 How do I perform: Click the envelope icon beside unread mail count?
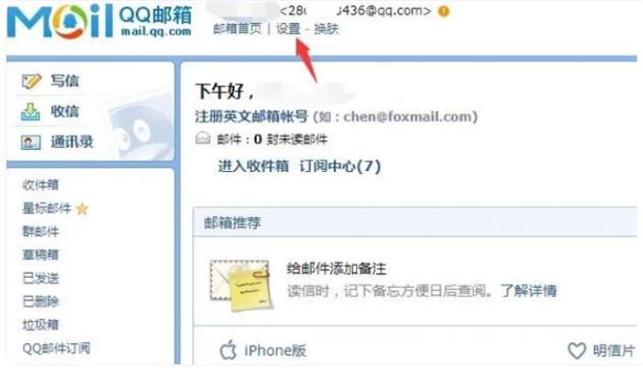(202, 139)
